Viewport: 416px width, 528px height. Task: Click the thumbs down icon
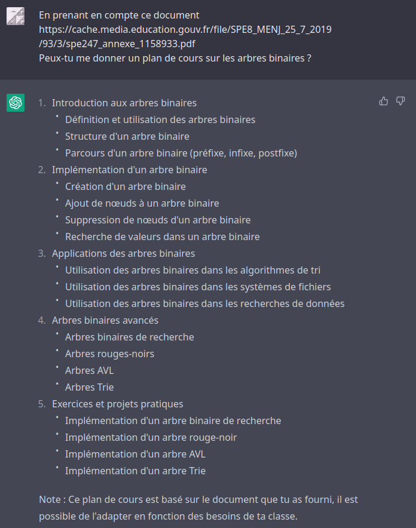(400, 101)
